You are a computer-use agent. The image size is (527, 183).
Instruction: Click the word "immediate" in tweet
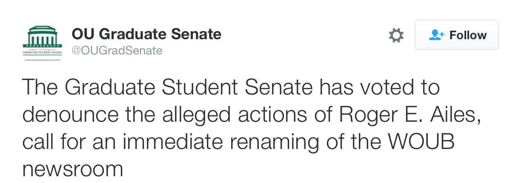point(173,142)
